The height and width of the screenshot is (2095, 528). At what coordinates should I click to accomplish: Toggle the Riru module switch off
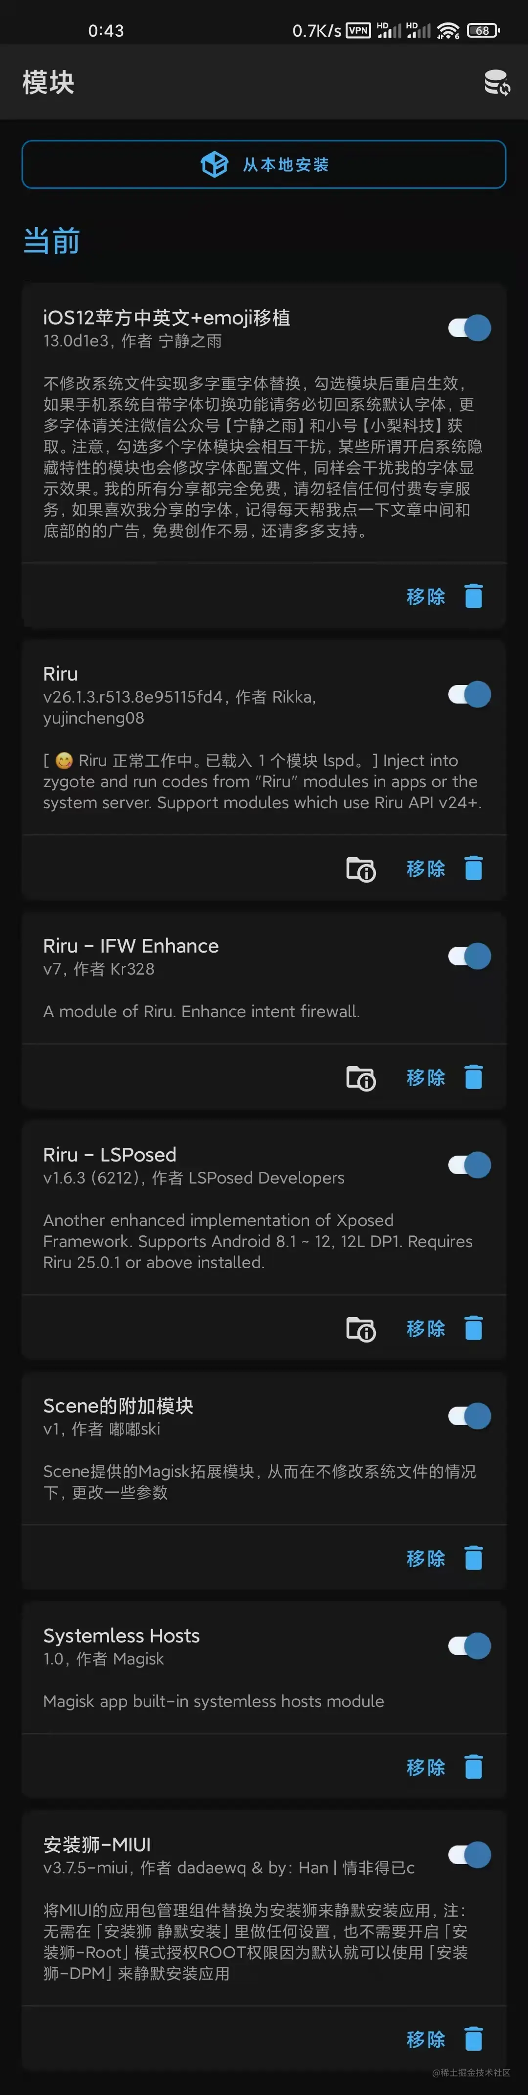(469, 695)
